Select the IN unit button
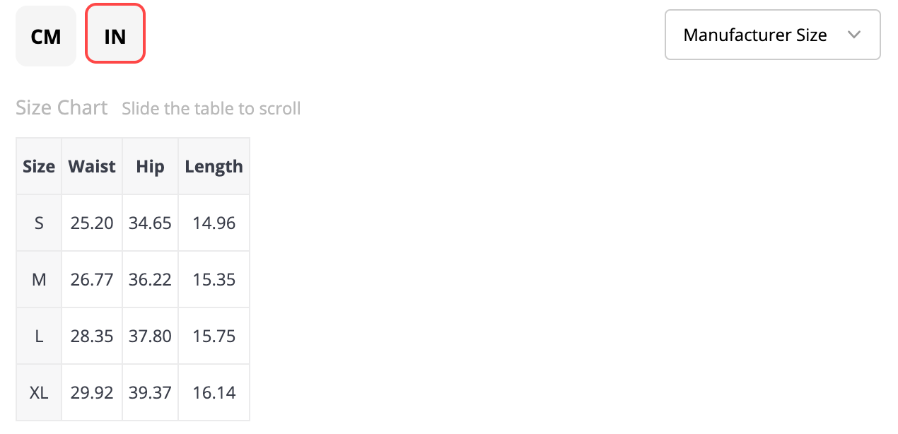898x434 pixels. 115,33
